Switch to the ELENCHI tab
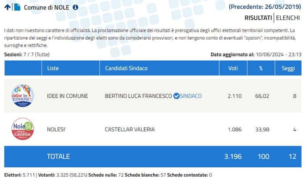305x194 pixels. 288,18
